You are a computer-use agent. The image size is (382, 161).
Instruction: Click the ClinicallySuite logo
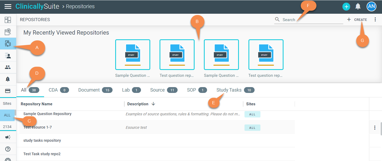(x=37, y=6)
